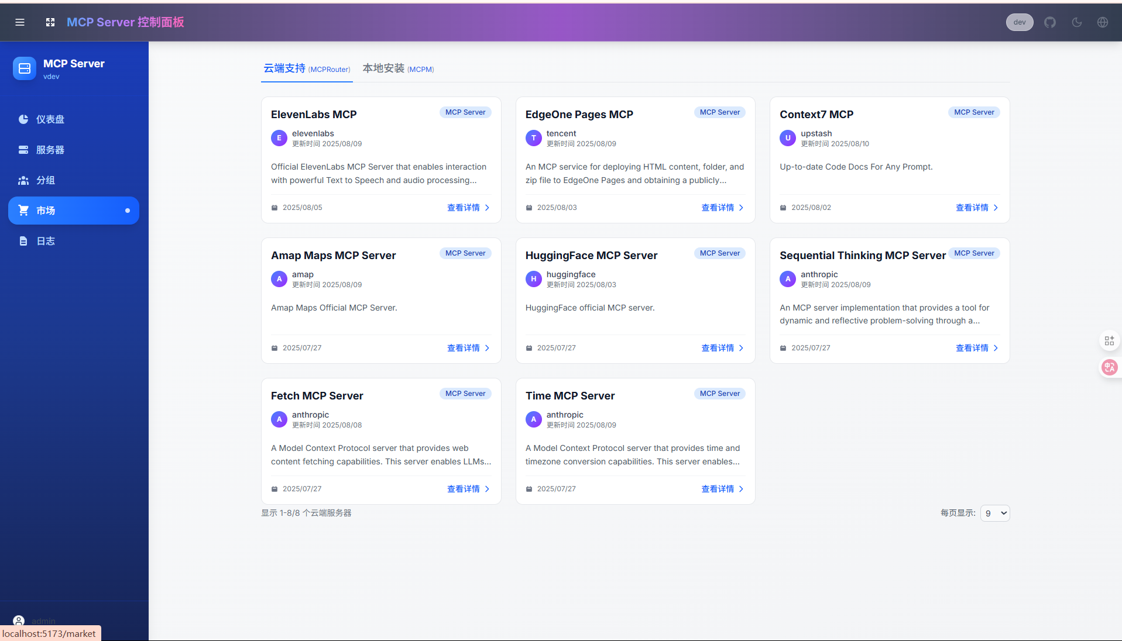Click the Time MCP Server title
This screenshot has height=641, width=1122.
(570, 396)
